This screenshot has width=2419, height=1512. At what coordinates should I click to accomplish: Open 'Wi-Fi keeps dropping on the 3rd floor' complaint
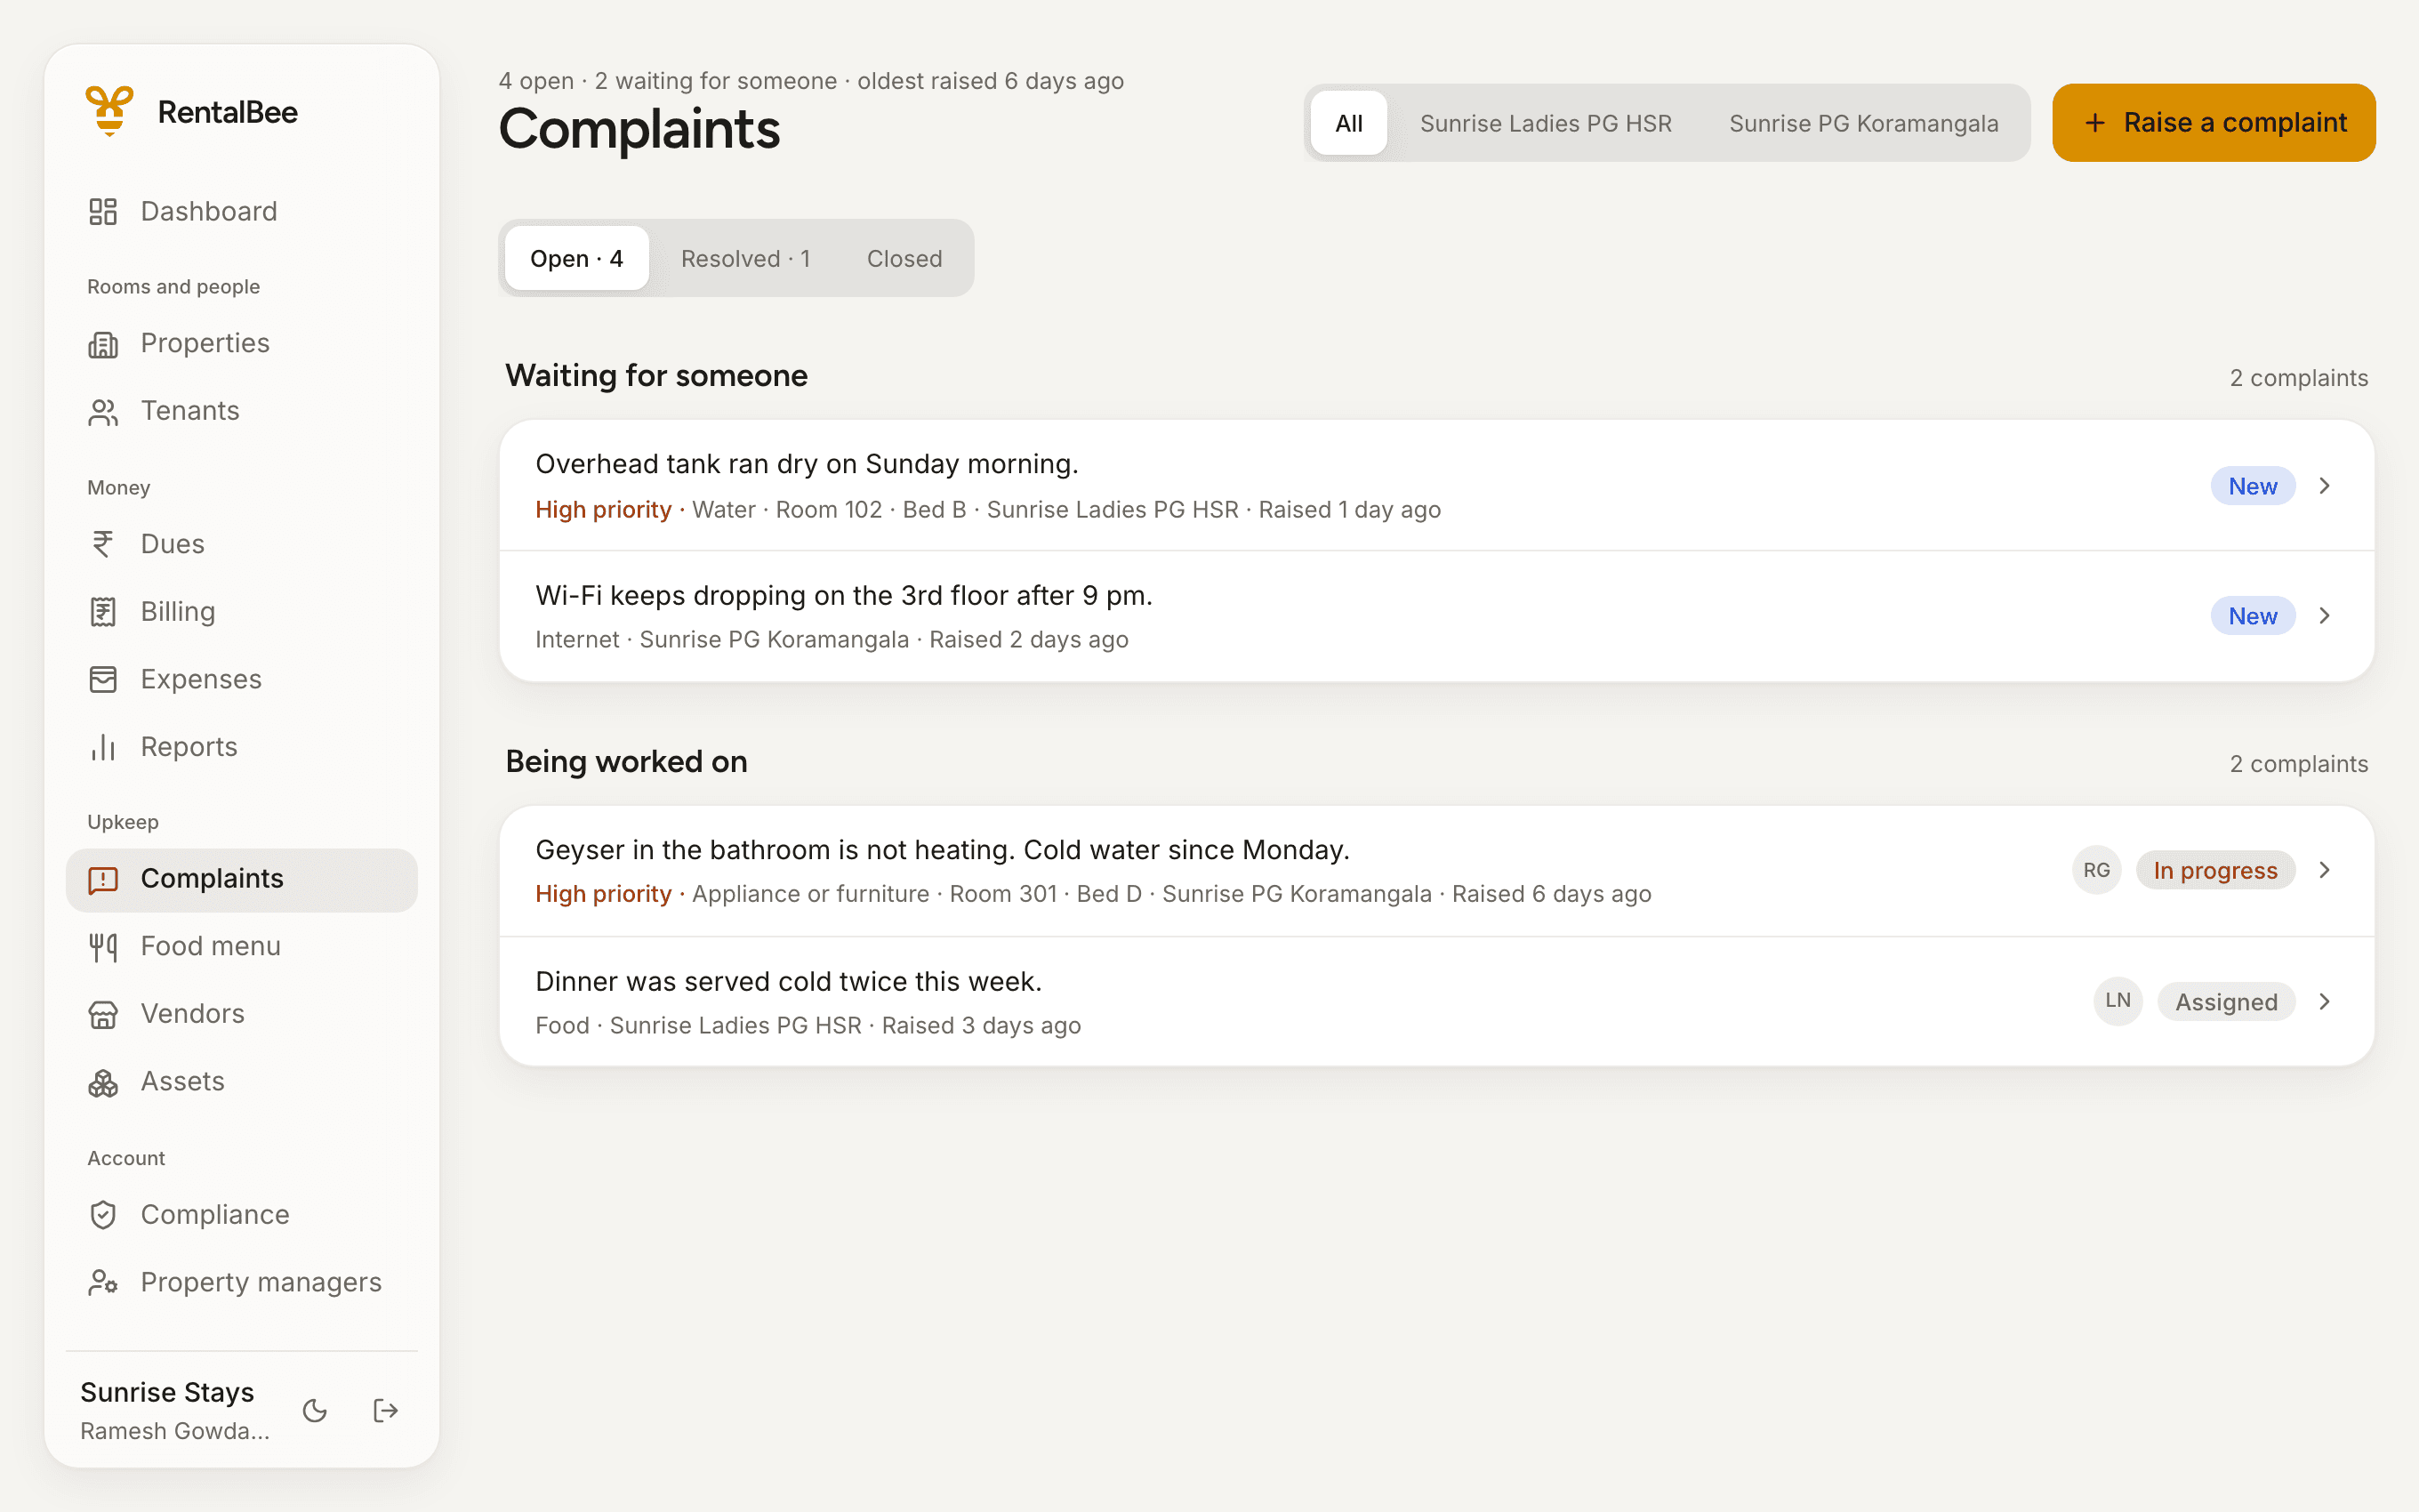pos(1436,616)
